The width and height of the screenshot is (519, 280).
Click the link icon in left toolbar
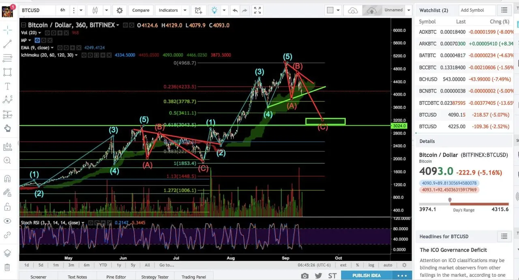[7, 235]
